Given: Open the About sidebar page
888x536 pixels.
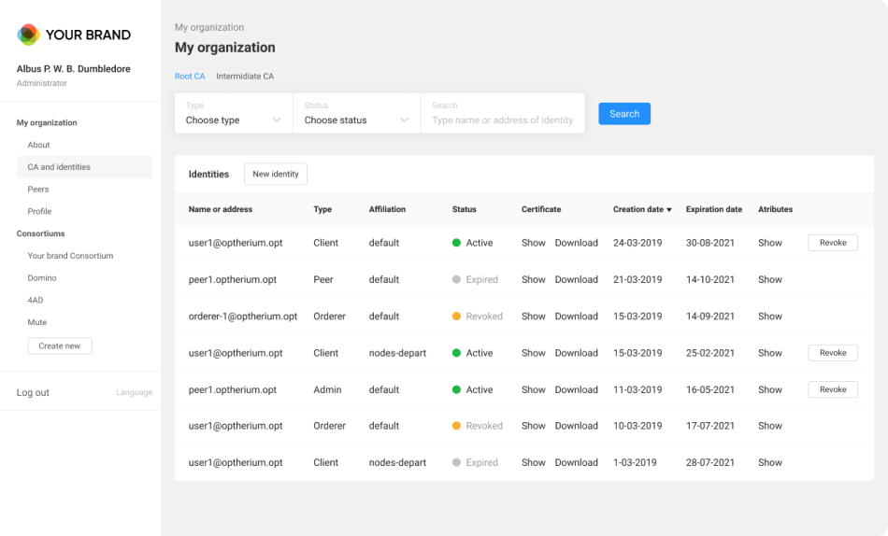Looking at the screenshot, I should (39, 145).
